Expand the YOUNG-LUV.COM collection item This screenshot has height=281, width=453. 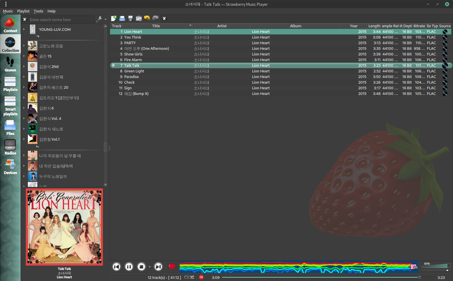tap(24, 29)
